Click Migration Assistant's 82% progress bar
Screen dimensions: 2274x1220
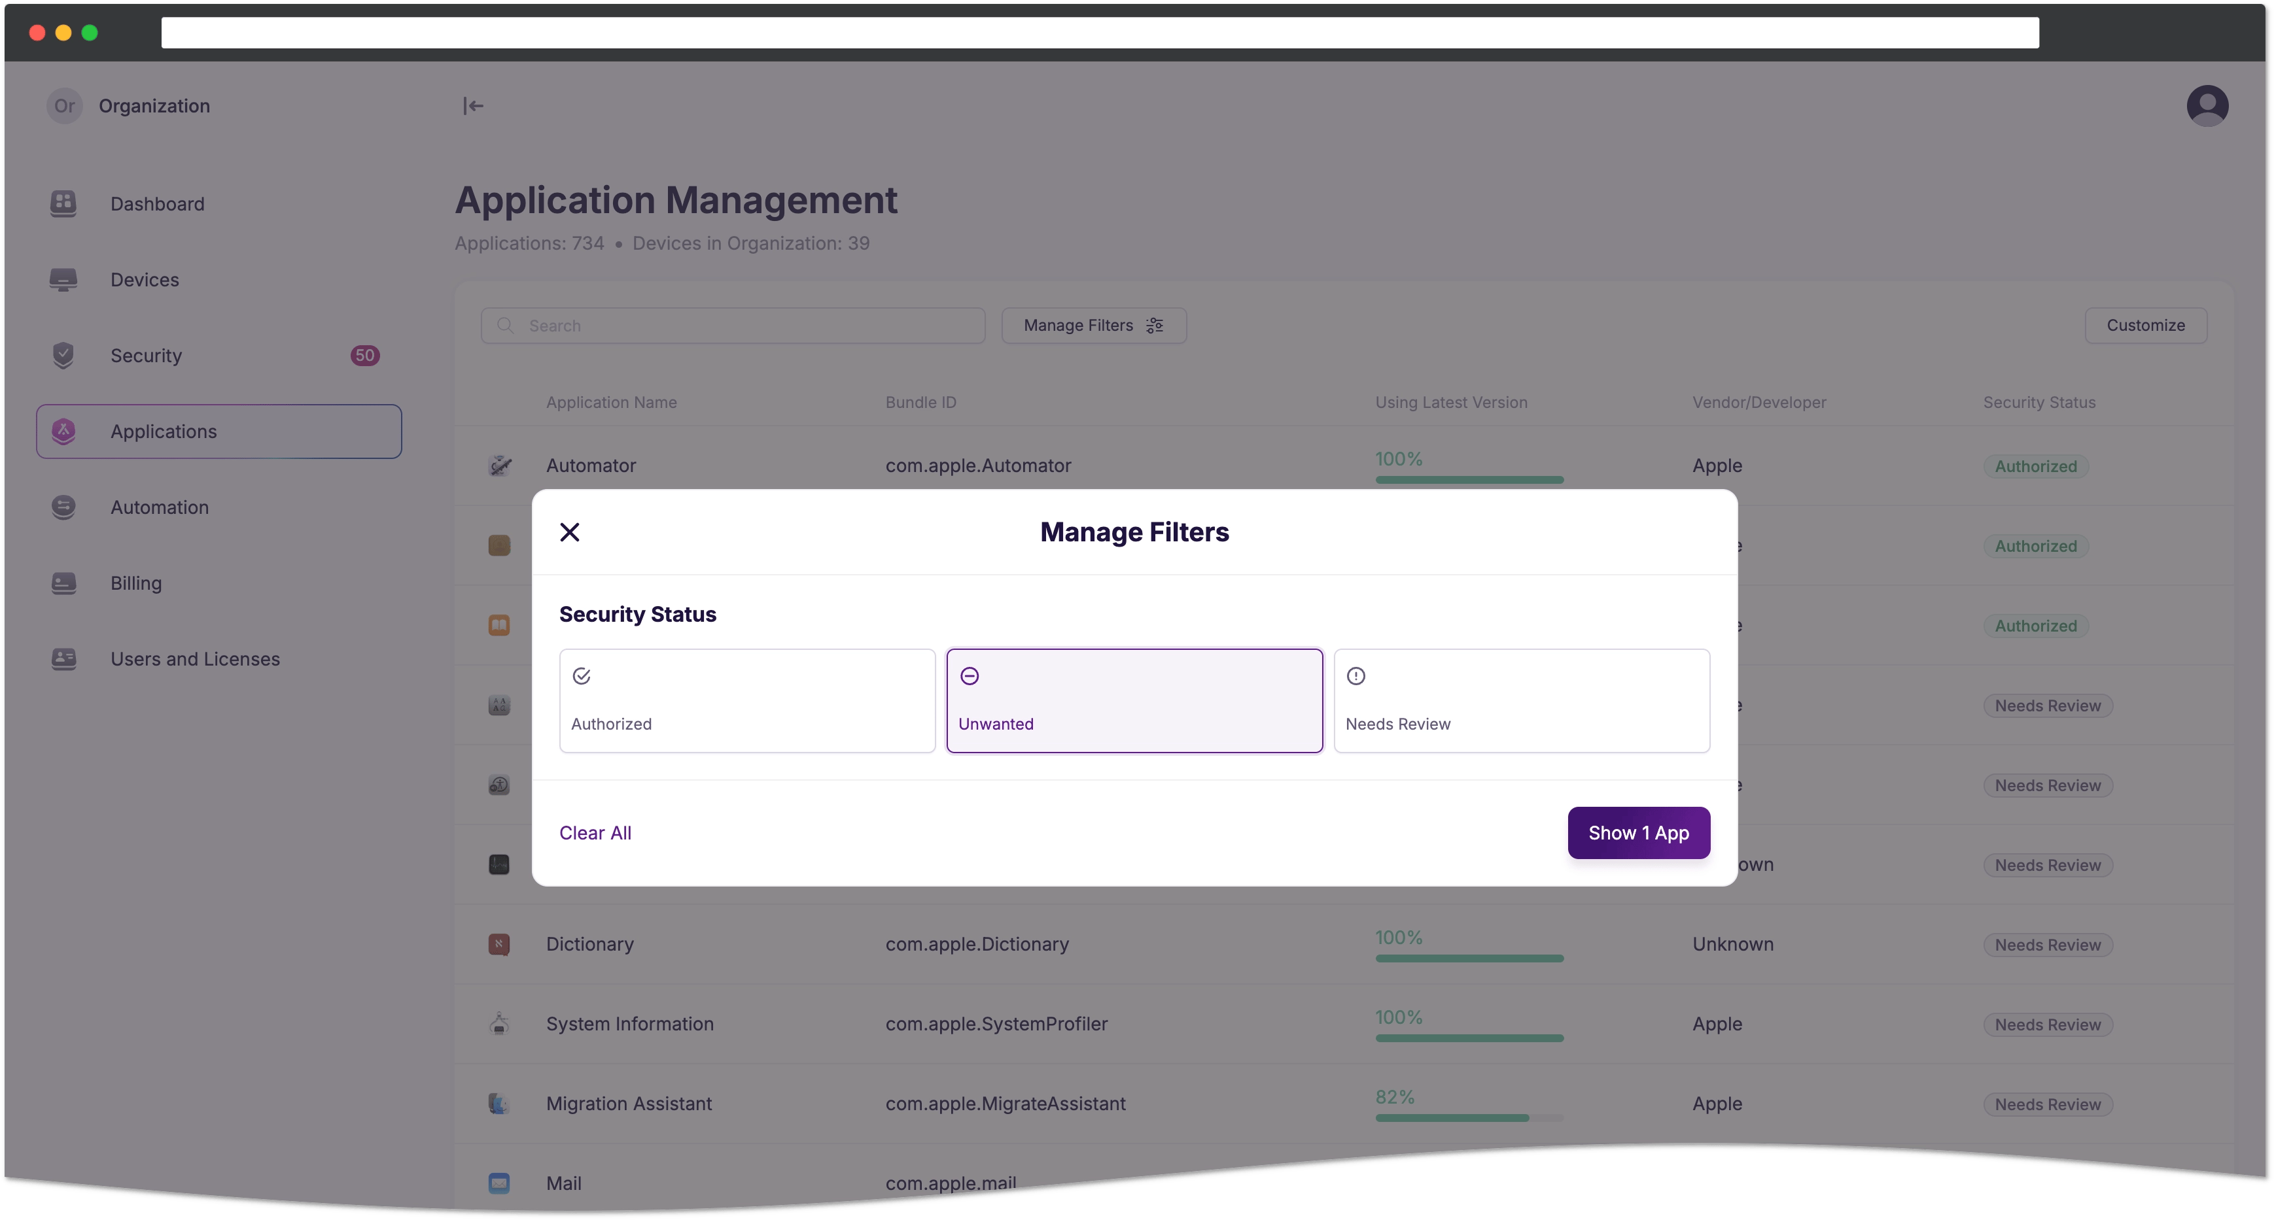tap(1469, 1117)
